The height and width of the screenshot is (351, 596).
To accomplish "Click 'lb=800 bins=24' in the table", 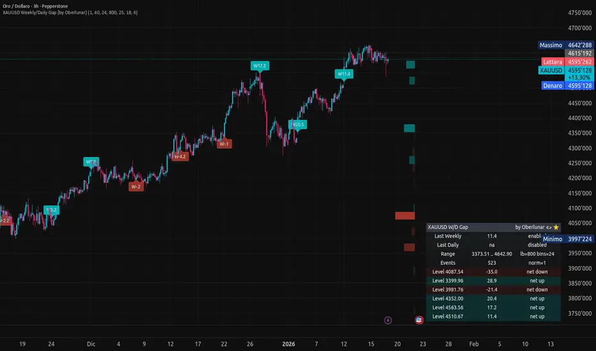I will point(537,254).
